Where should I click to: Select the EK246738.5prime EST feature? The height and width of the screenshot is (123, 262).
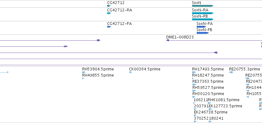pyautogui.click(x=195, y=115)
